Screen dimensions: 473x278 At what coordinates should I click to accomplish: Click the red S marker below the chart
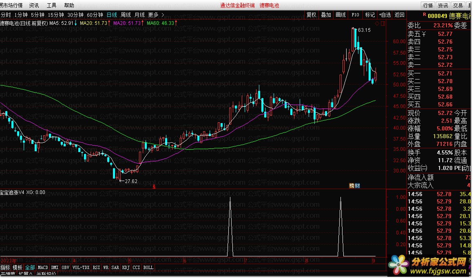(154, 187)
